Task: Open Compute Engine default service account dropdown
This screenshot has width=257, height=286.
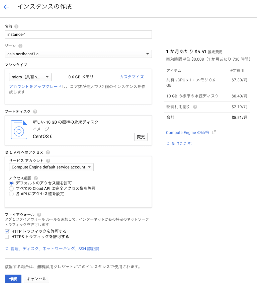Action: tap(51, 167)
